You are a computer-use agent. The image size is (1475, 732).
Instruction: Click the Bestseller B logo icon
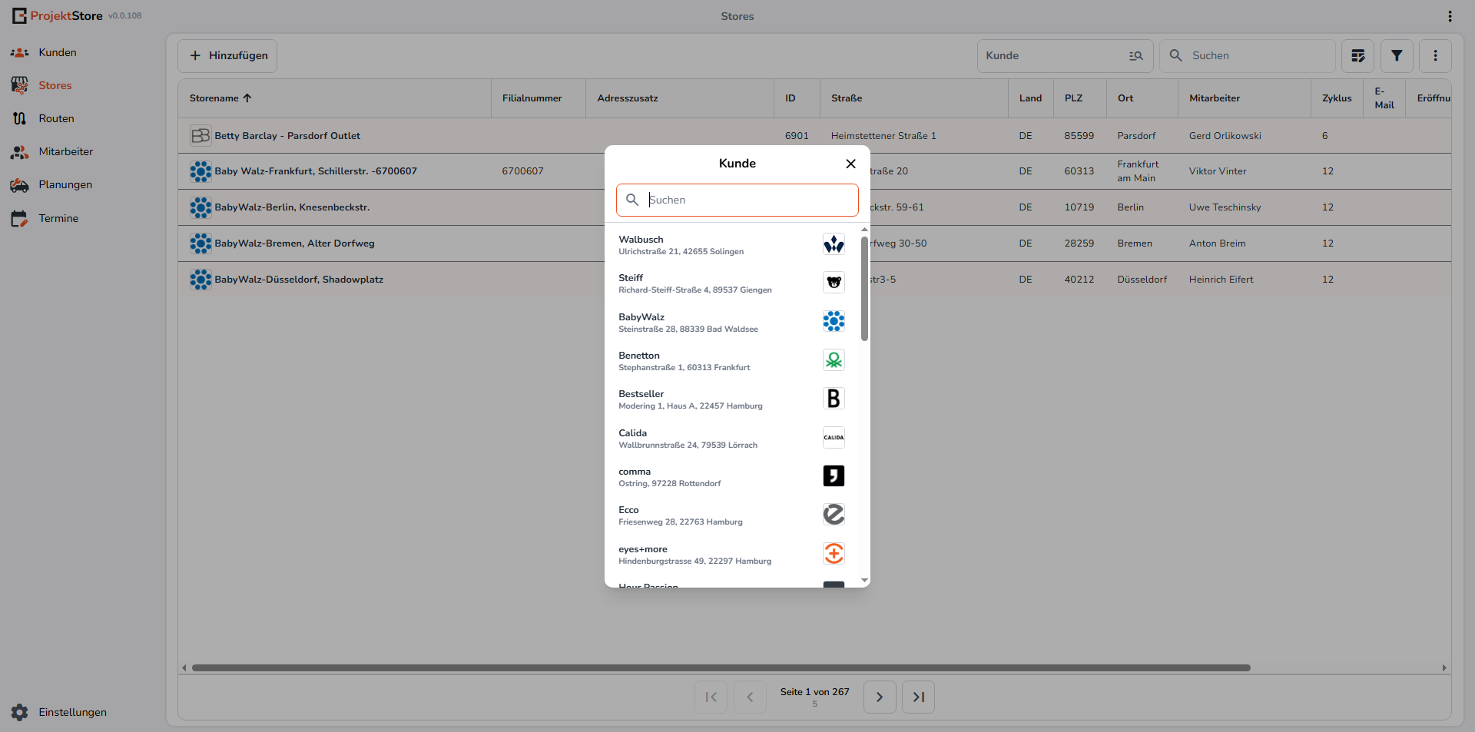point(834,399)
